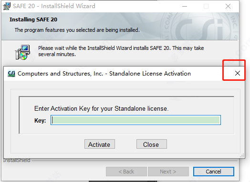Click the CSI logo icon in license dialog title
The image size is (250, 182).
coord(11,74)
